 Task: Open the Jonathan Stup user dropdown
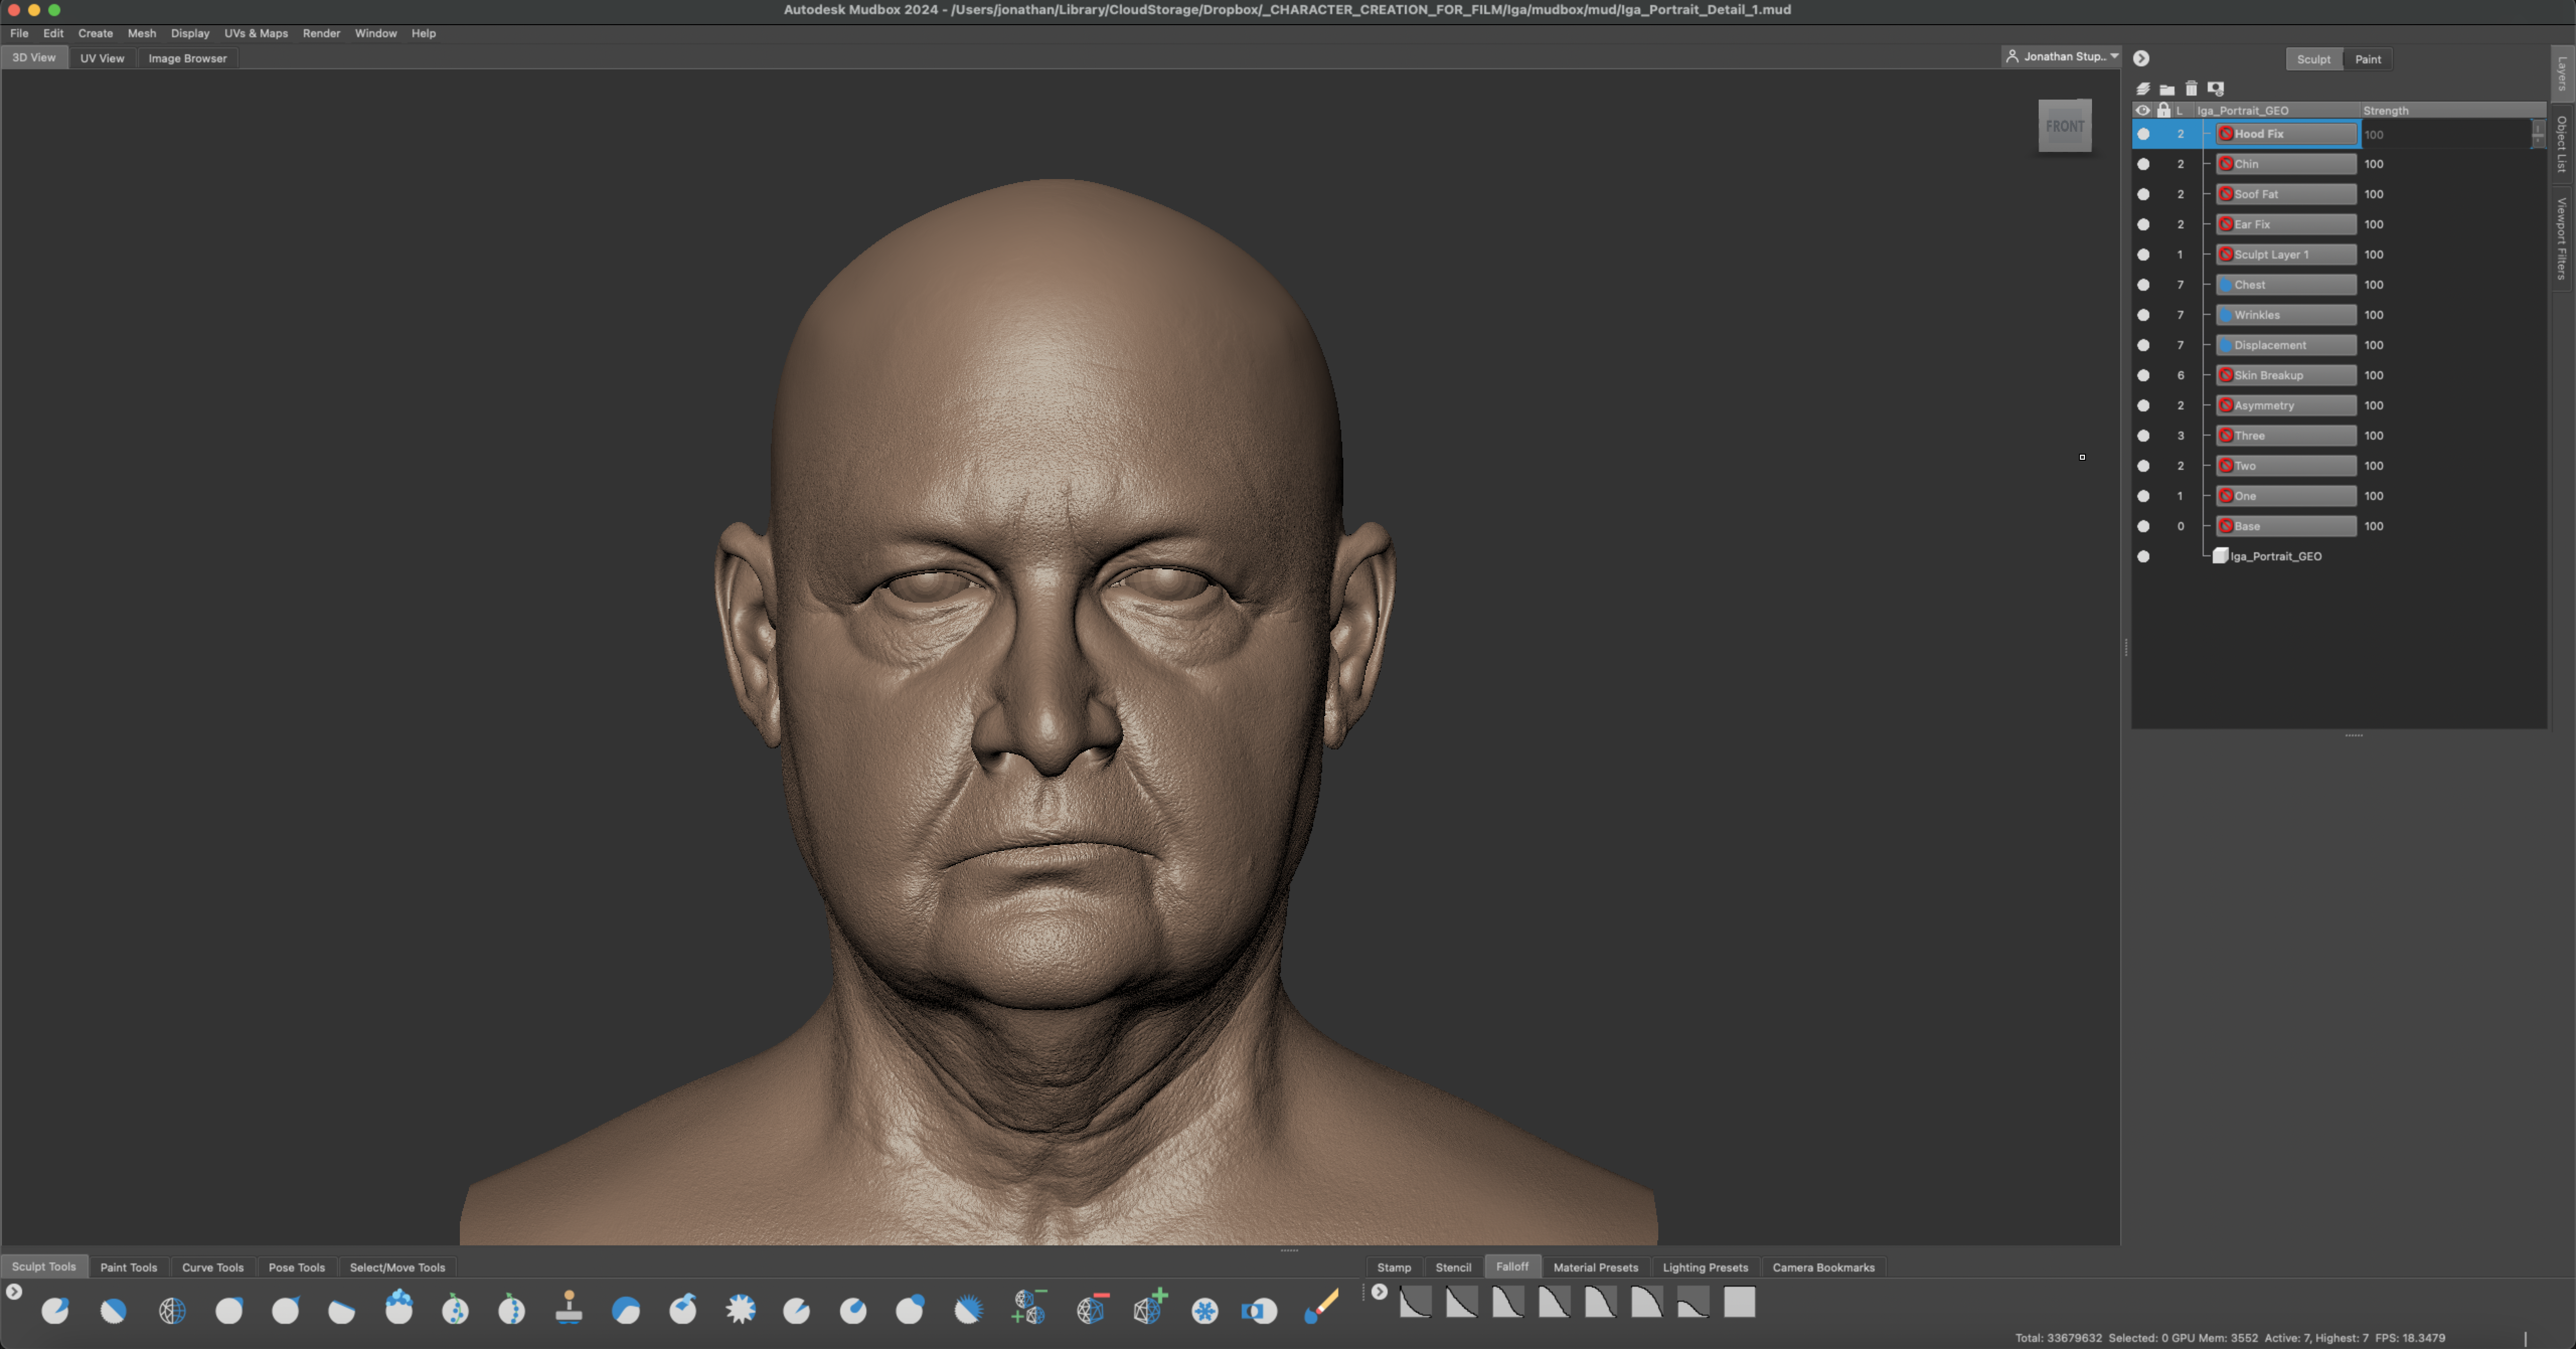click(x=2061, y=56)
